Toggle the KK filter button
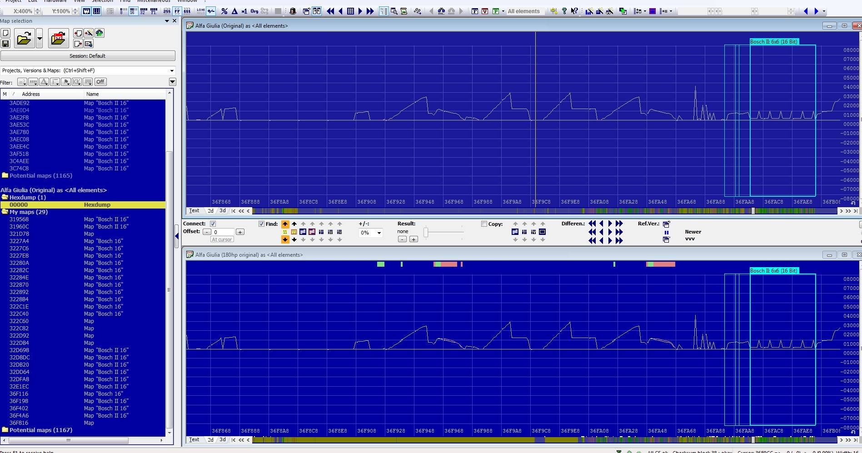 (x=76, y=82)
